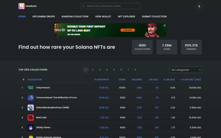Toggle dark mode with the moon icon
221x138 pixels.
click(x=200, y=6)
